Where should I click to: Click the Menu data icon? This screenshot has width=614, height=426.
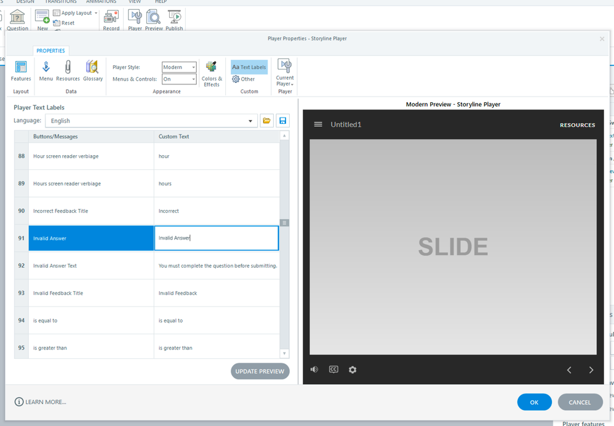46,71
